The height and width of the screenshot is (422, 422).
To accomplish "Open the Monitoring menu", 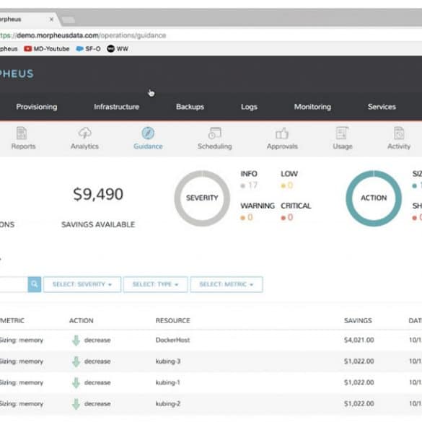I will [312, 107].
